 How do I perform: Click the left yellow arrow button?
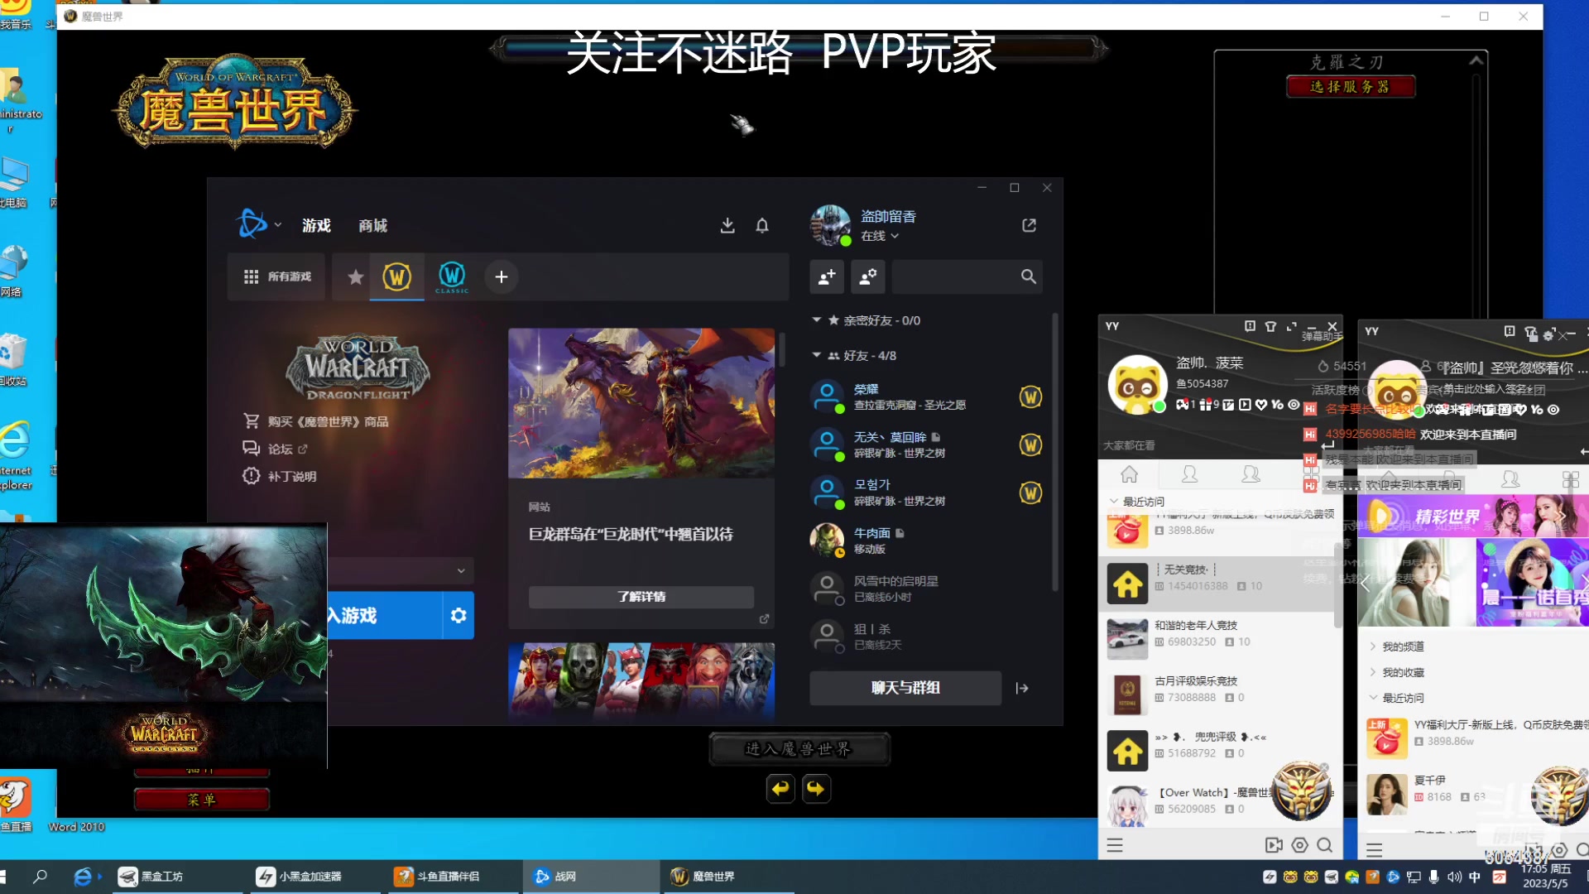click(780, 789)
